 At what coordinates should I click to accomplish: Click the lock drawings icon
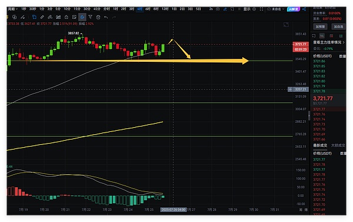(66, 17)
